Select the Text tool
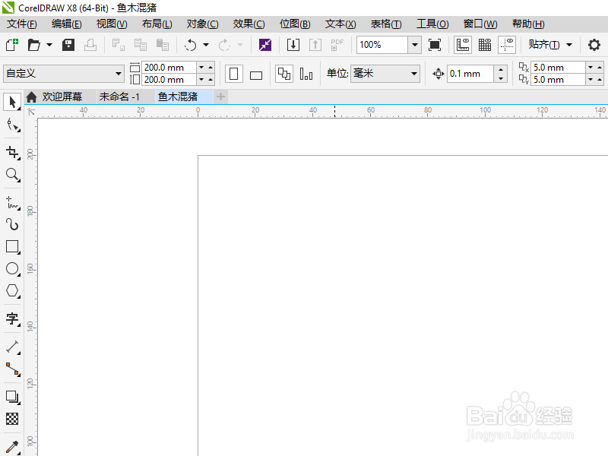The height and width of the screenshot is (456, 608). 12,318
